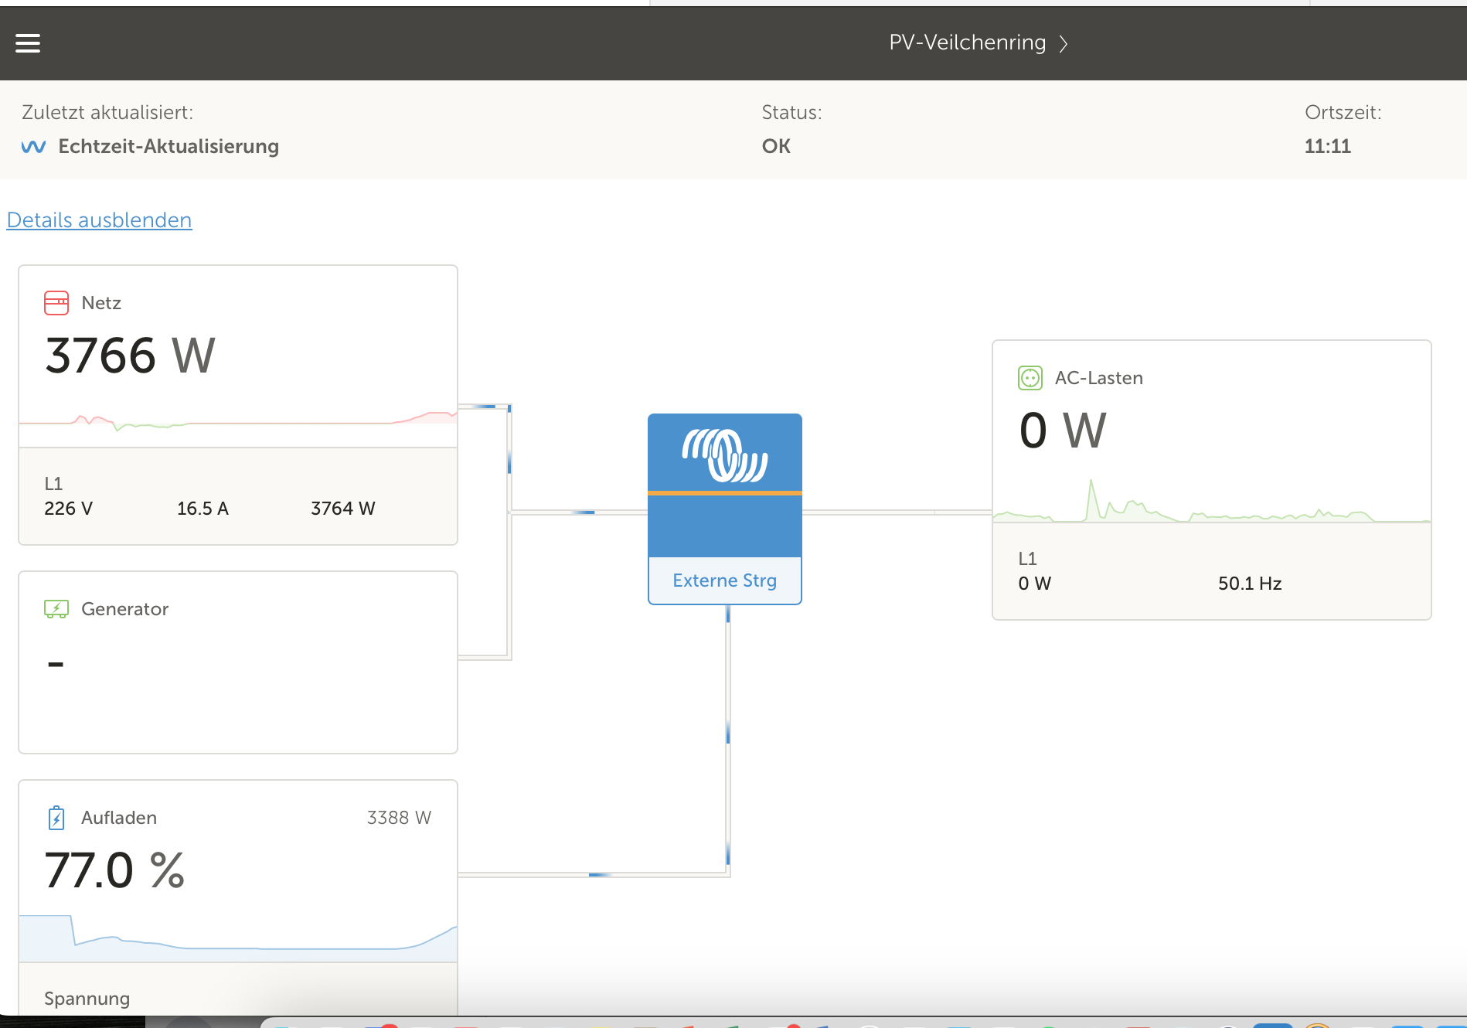Image resolution: width=1467 pixels, height=1028 pixels.
Task: Click the battery state-of-charge graph
Action: pyautogui.click(x=238, y=938)
